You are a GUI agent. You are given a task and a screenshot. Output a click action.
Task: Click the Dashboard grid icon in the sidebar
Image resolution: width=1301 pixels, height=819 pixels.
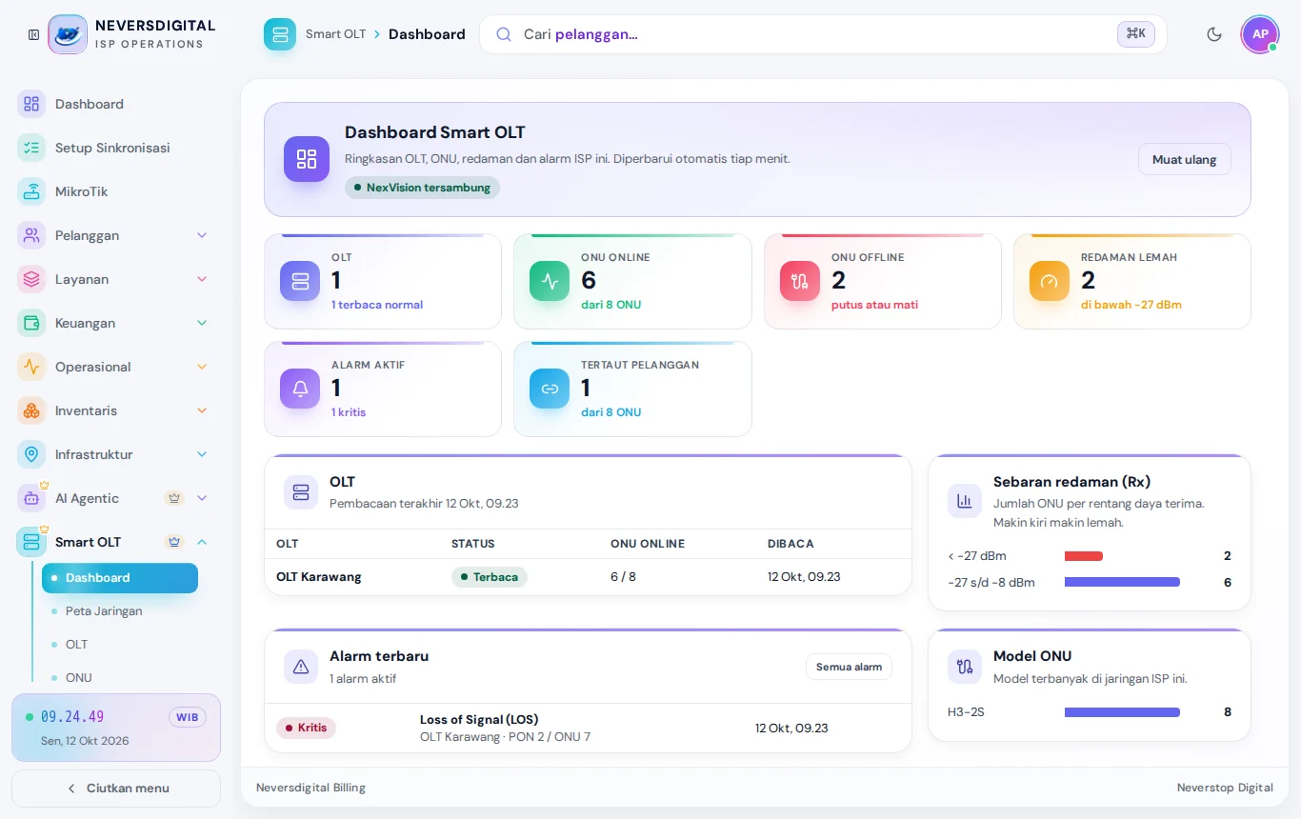(31, 104)
